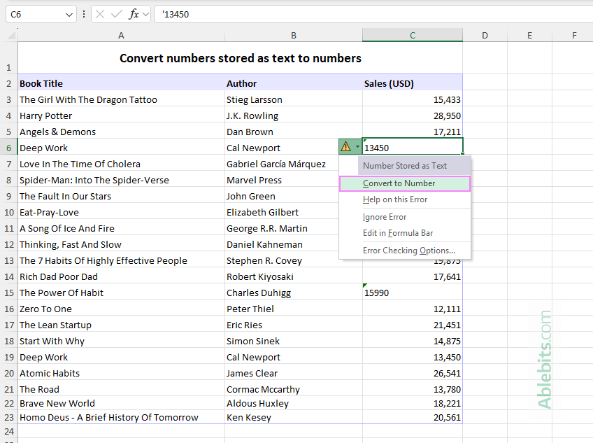593x443 pixels.
Task: Click the Number Stored as Text header item
Action: (415, 166)
